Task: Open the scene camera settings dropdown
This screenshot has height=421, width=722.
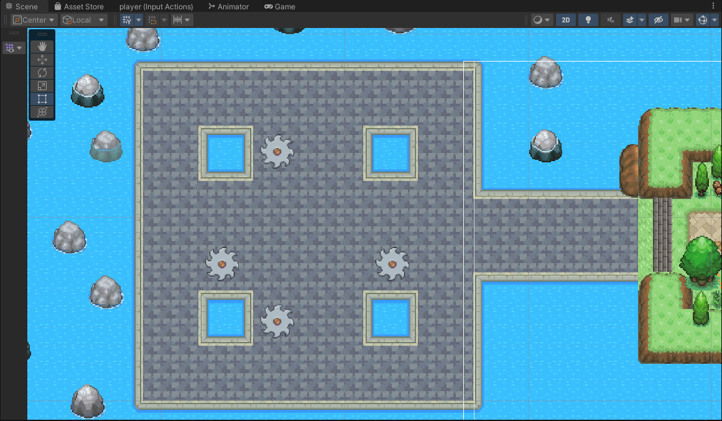Action: click(682, 20)
